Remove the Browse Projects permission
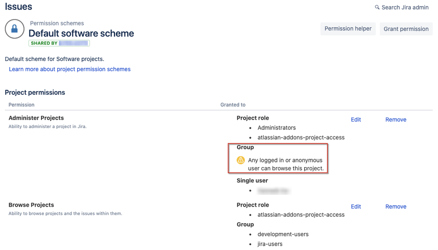 pos(396,207)
